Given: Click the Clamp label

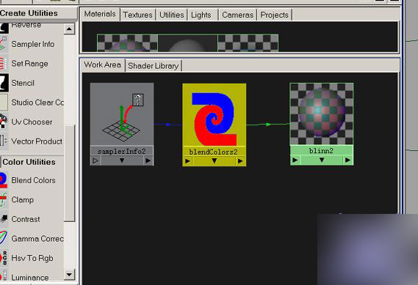Looking at the screenshot, I should click(x=22, y=200).
